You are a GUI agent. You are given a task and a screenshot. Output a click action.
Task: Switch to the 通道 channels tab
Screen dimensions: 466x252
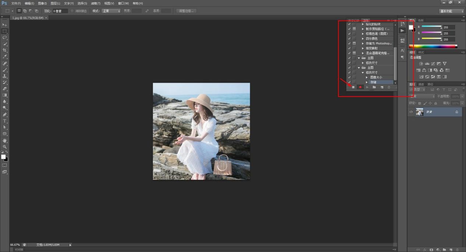click(x=421, y=84)
